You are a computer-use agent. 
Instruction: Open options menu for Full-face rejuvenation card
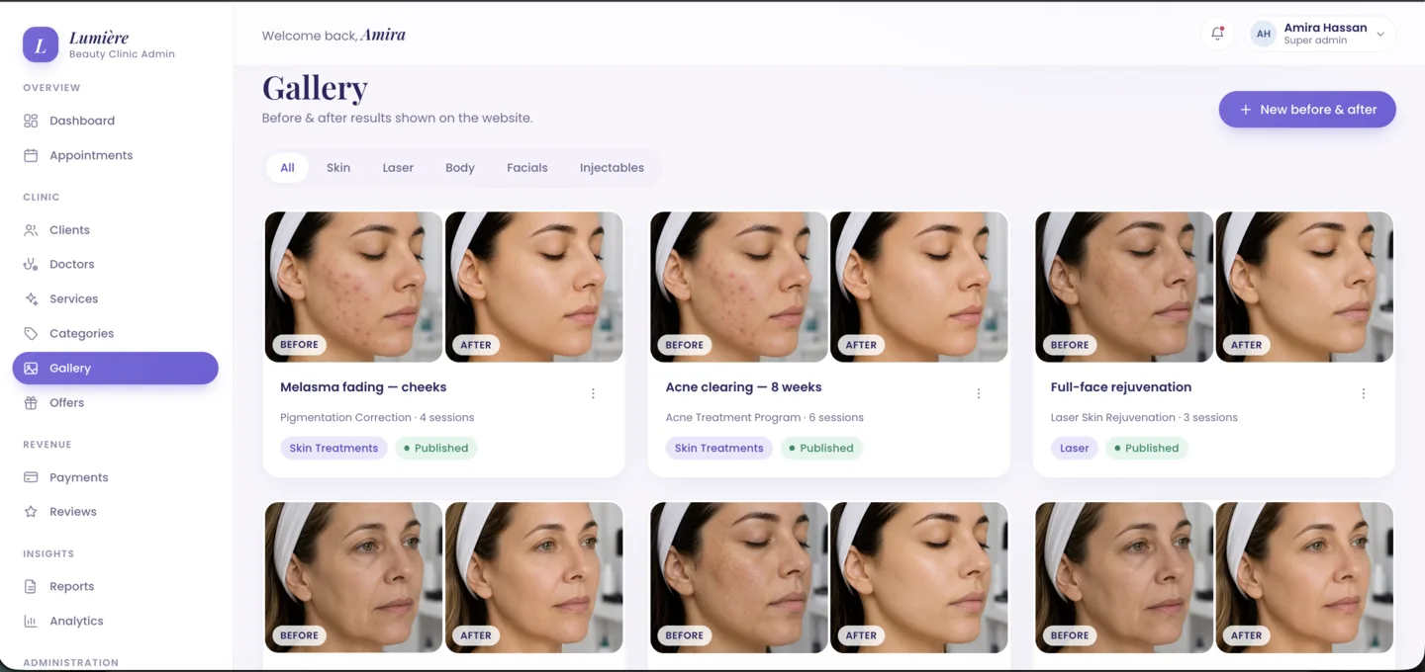[x=1363, y=393]
